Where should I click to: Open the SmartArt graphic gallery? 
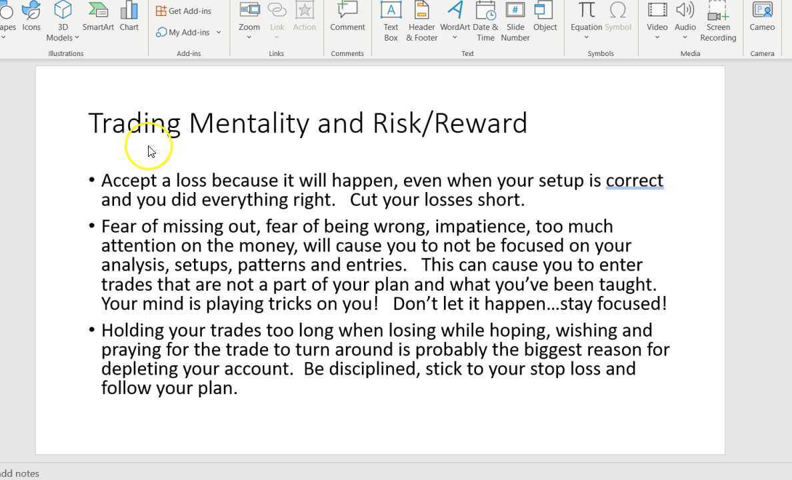click(97, 20)
